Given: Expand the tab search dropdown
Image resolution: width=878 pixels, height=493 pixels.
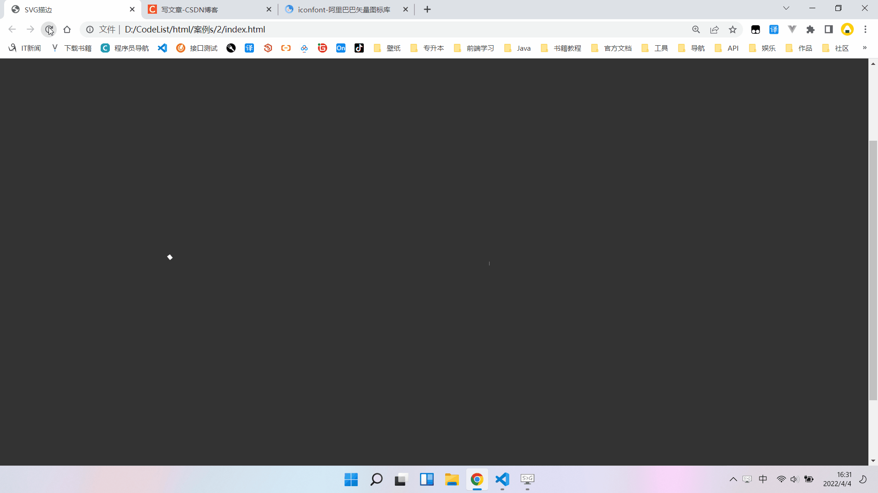Looking at the screenshot, I should [786, 8].
